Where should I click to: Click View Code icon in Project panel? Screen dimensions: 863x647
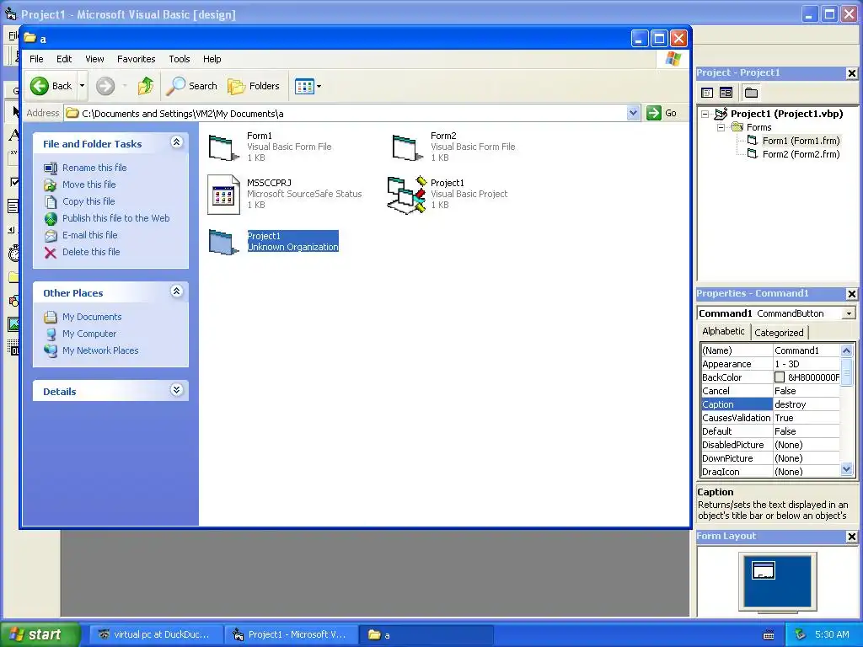tap(707, 93)
